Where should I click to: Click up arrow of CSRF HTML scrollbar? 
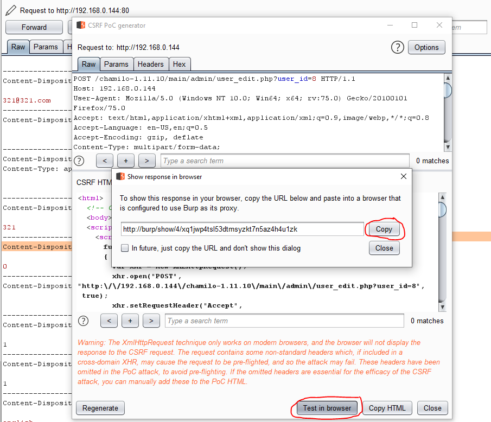point(442,197)
